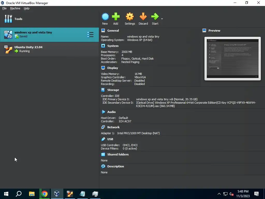Screen dimensions: 265x199
Task: Open the Help menu
Action: [27, 8]
